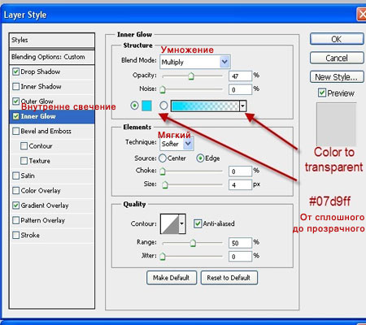Toggle the Anti-aliased checkbox
The image size is (366, 325).
198,223
